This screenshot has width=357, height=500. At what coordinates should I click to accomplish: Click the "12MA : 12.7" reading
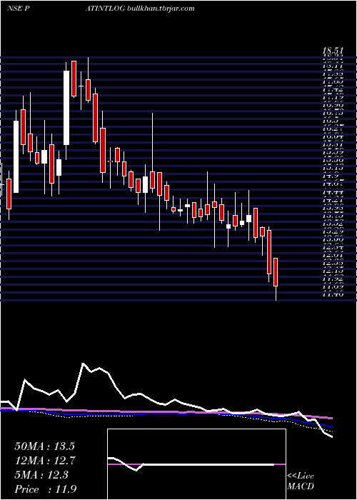[44, 461]
